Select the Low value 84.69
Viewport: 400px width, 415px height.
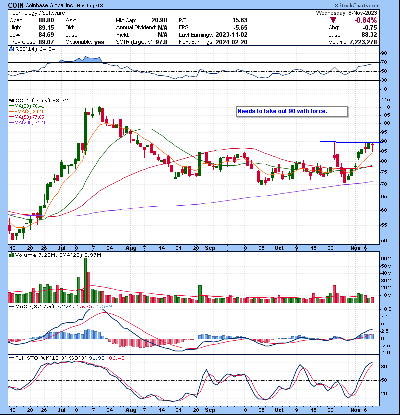46,35
